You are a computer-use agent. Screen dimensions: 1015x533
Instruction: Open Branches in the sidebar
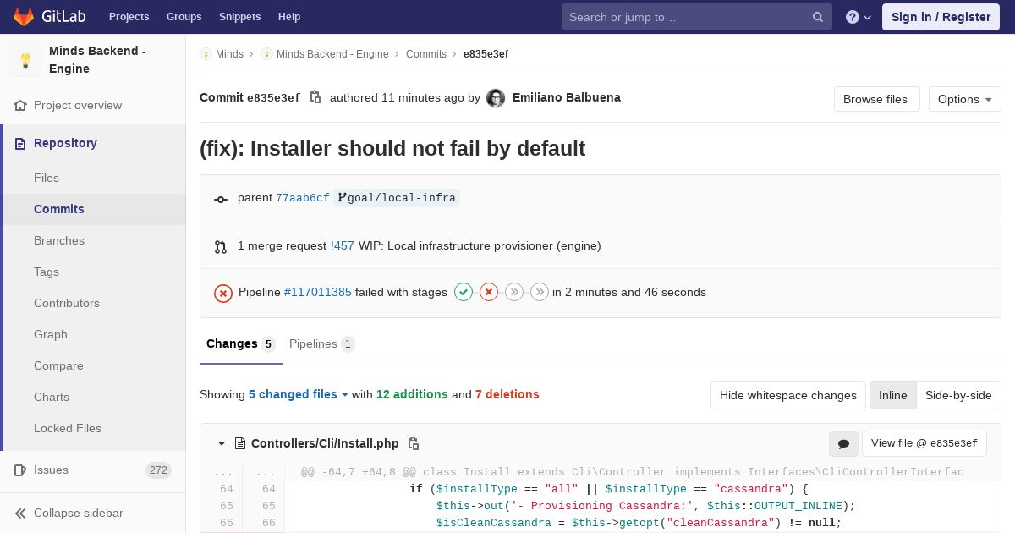click(x=59, y=240)
